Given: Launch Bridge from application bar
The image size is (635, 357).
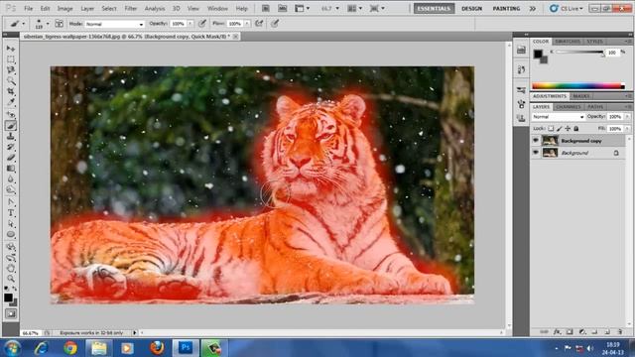Looking at the screenshot, I should pyautogui.click(x=265, y=8).
